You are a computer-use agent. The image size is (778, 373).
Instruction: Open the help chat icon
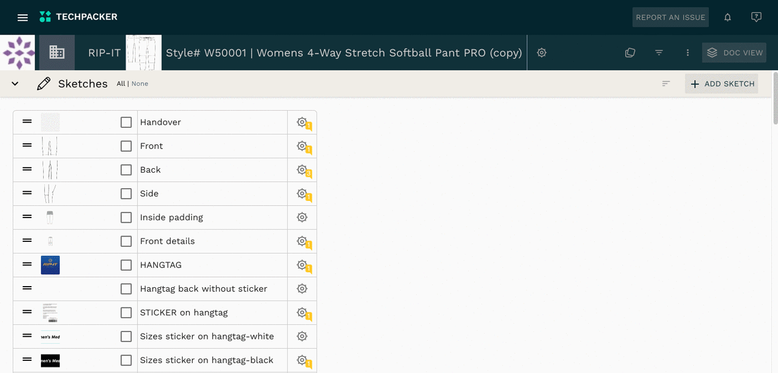pyautogui.click(x=756, y=17)
